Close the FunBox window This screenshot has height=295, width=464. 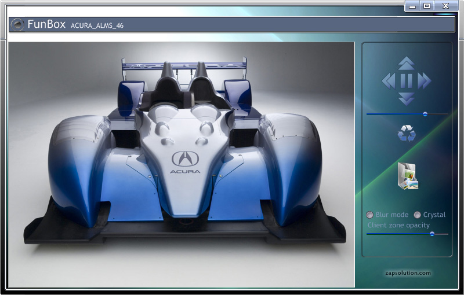446,6
